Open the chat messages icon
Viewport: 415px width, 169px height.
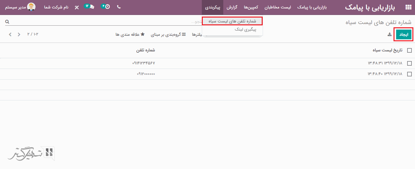tap(90, 7)
